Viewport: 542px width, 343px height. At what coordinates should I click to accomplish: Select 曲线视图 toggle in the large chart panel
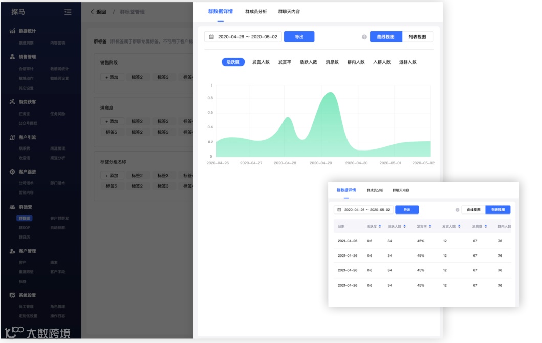coord(386,37)
